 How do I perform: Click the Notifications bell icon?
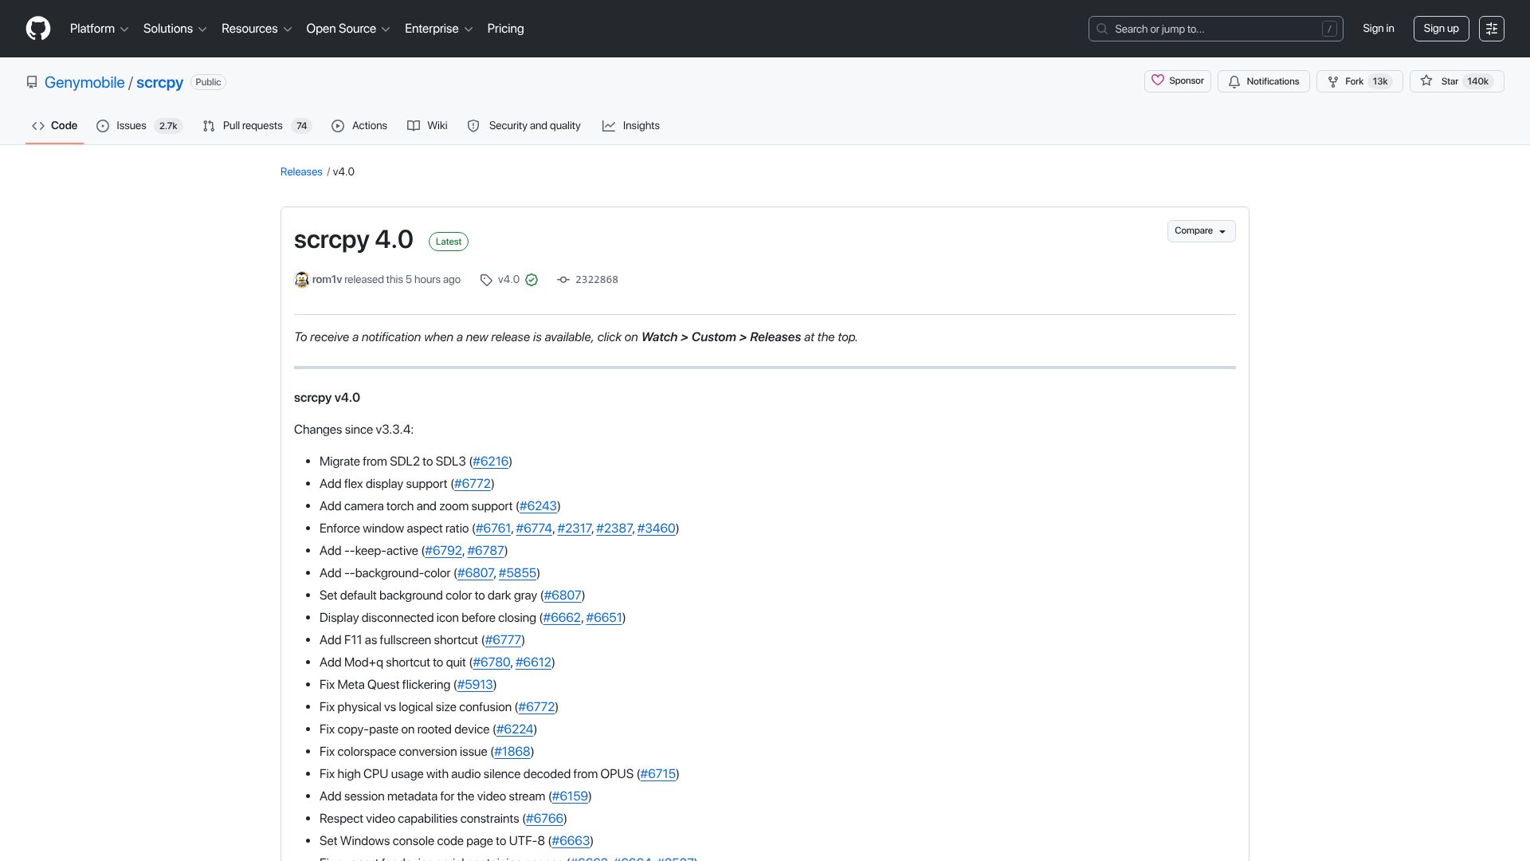click(1234, 81)
